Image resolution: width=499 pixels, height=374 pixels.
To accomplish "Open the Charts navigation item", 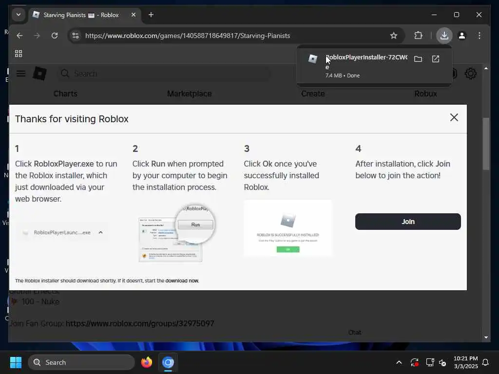I will pos(65,93).
